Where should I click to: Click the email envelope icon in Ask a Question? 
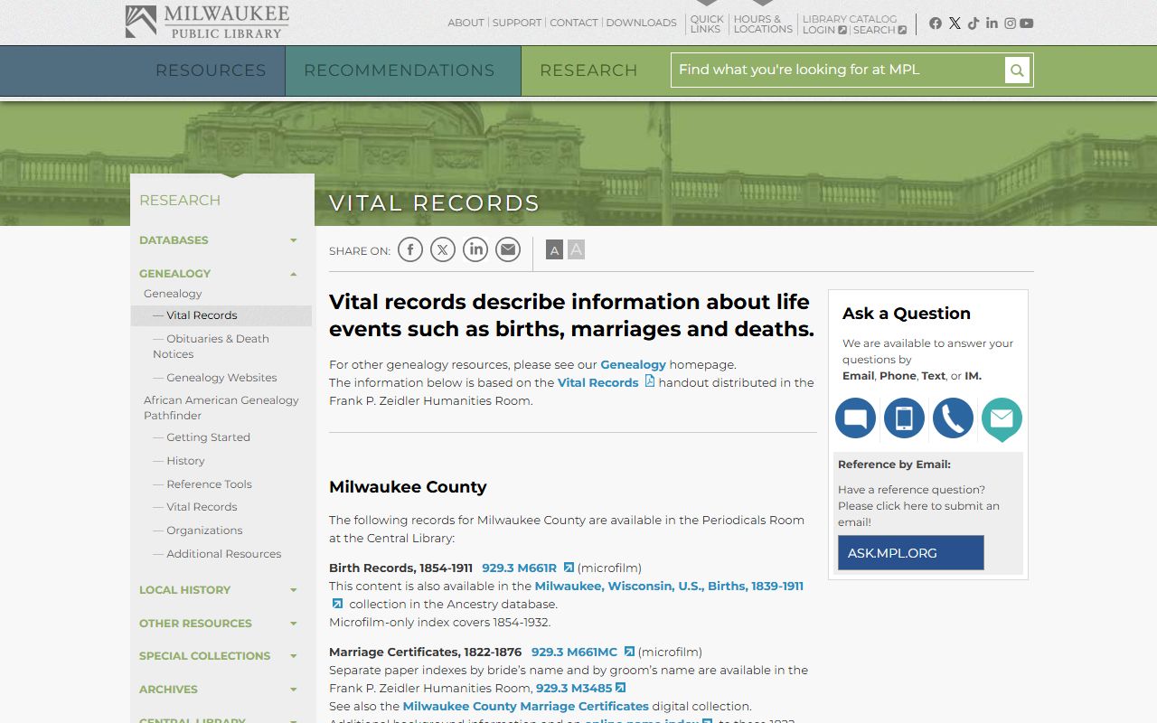pyautogui.click(x=1002, y=418)
